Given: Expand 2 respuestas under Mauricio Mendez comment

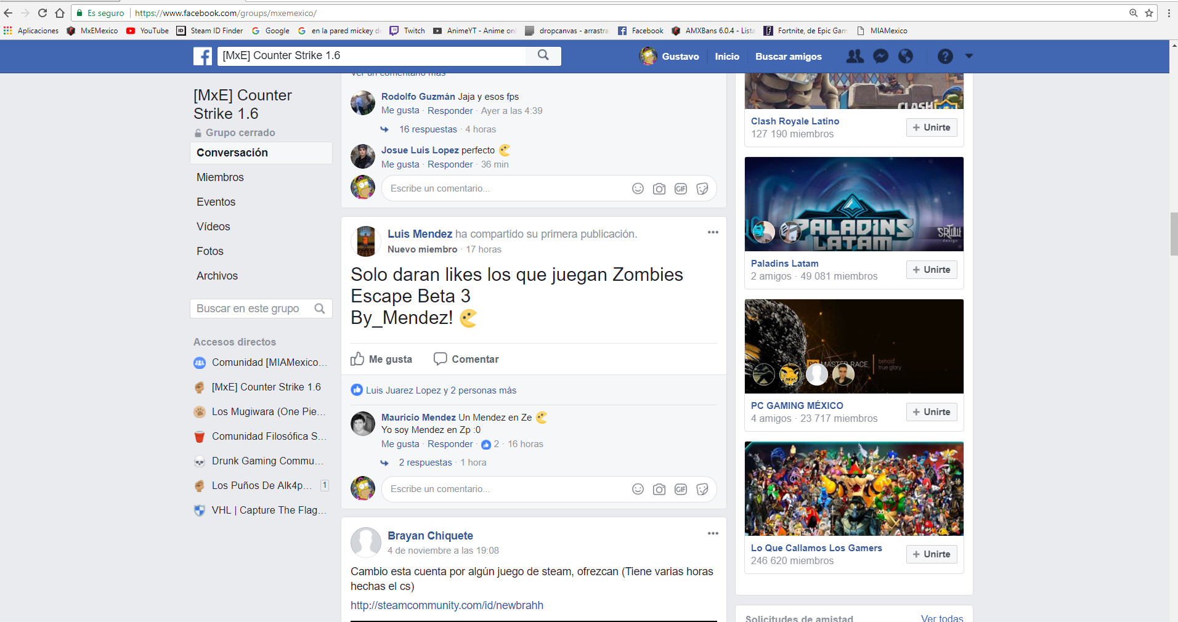Looking at the screenshot, I should [426, 462].
